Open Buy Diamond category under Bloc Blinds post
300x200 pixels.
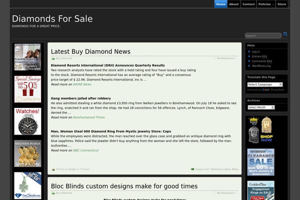pyautogui.click(x=64, y=193)
